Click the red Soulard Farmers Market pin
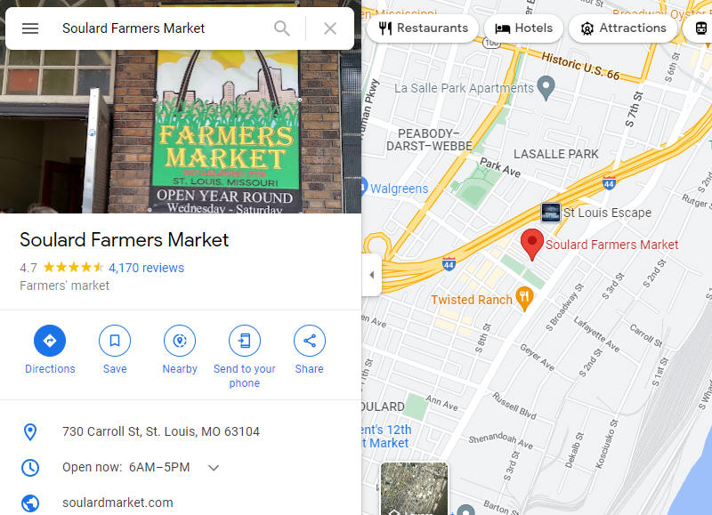The image size is (712, 515). point(531,244)
